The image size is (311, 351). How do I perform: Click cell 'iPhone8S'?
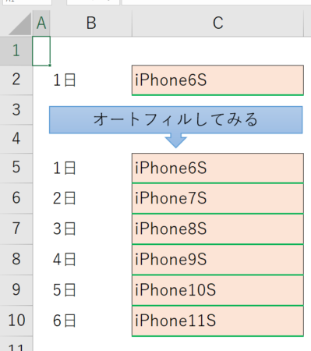(x=217, y=229)
